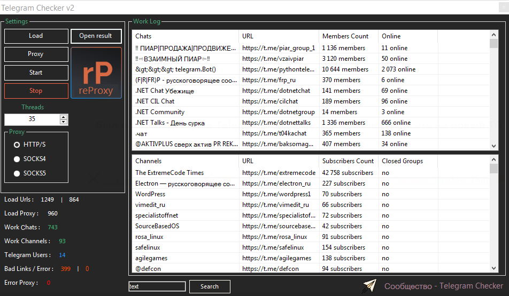Click the 42 758 subscribers cell
The width and height of the screenshot is (509, 296).
point(348,173)
